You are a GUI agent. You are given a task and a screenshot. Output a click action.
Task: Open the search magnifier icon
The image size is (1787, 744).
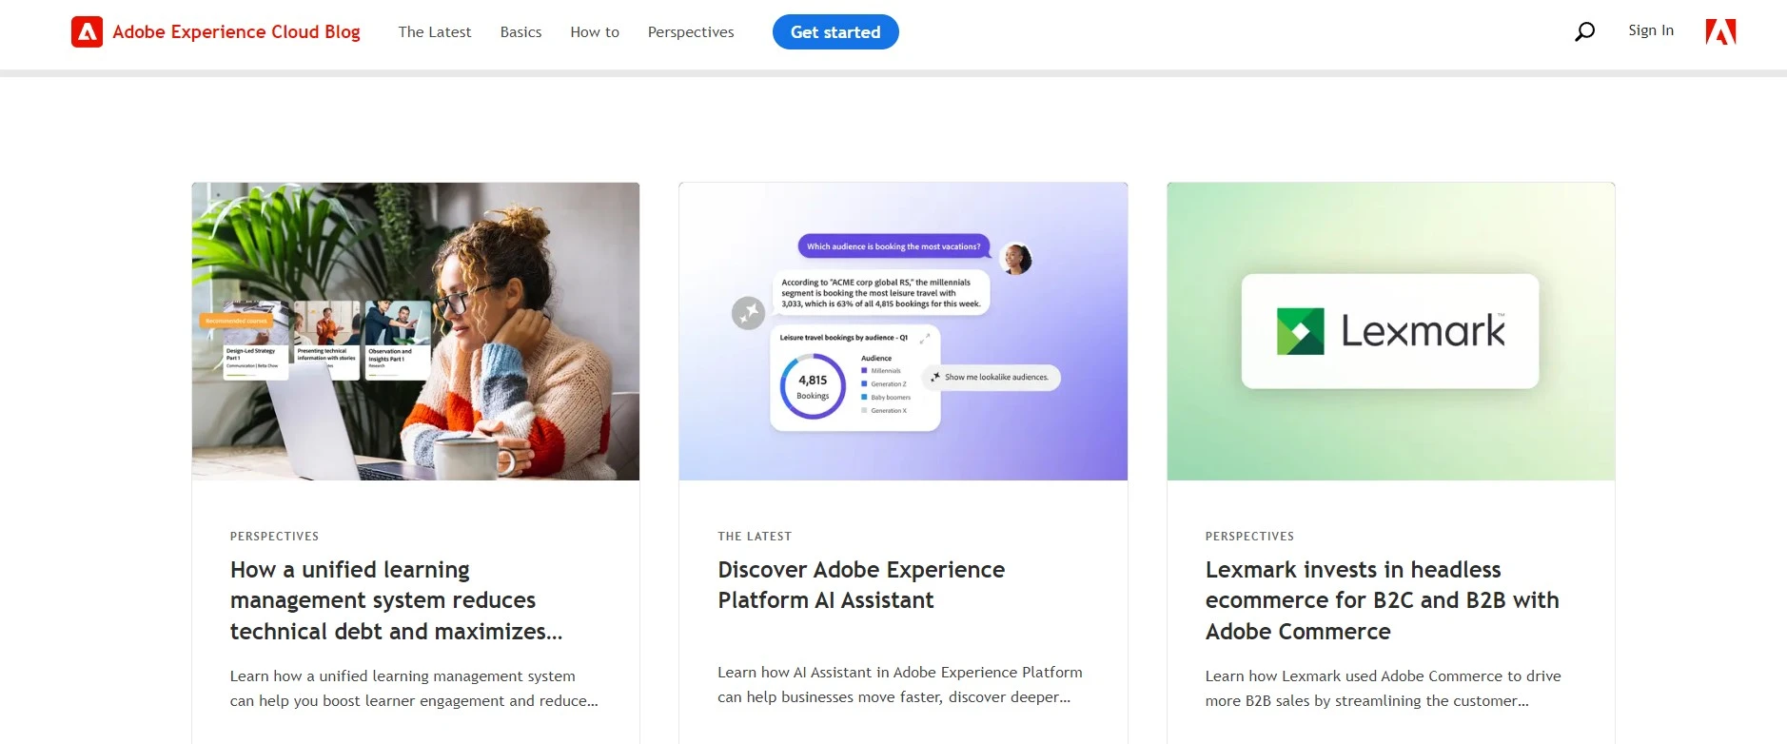1584,31
